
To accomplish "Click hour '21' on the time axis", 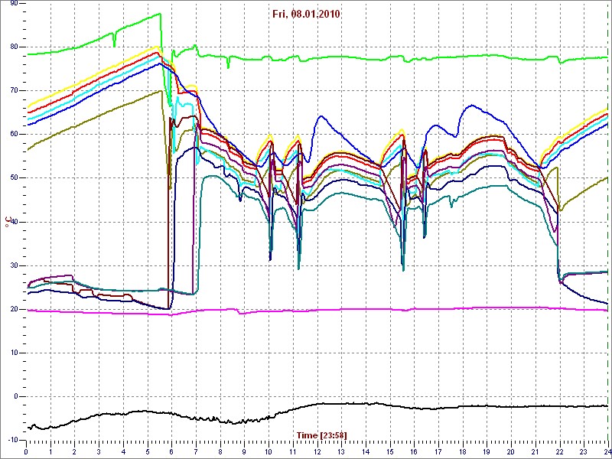I will click(x=535, y=450).
